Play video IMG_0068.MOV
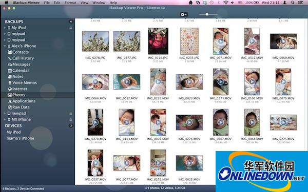Screen dimensions: 308x192 (252, 122)
